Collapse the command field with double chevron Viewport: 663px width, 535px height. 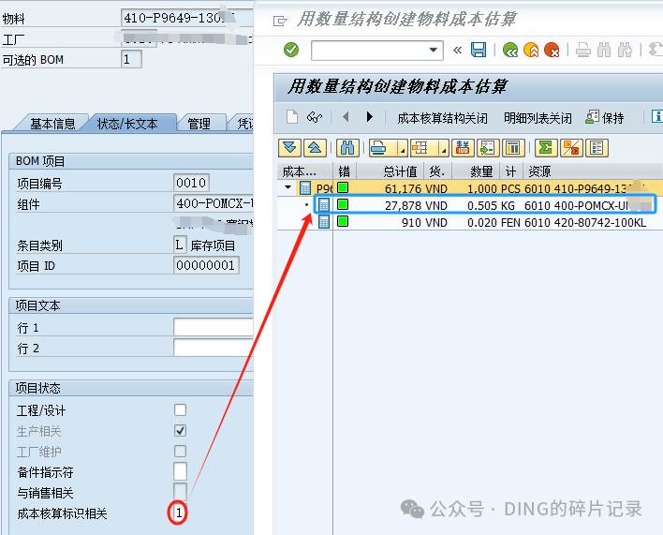coord(457,51)
